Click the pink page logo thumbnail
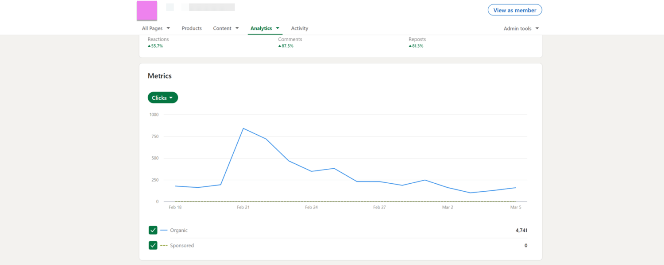664x265 pixels. click(147, 10)
